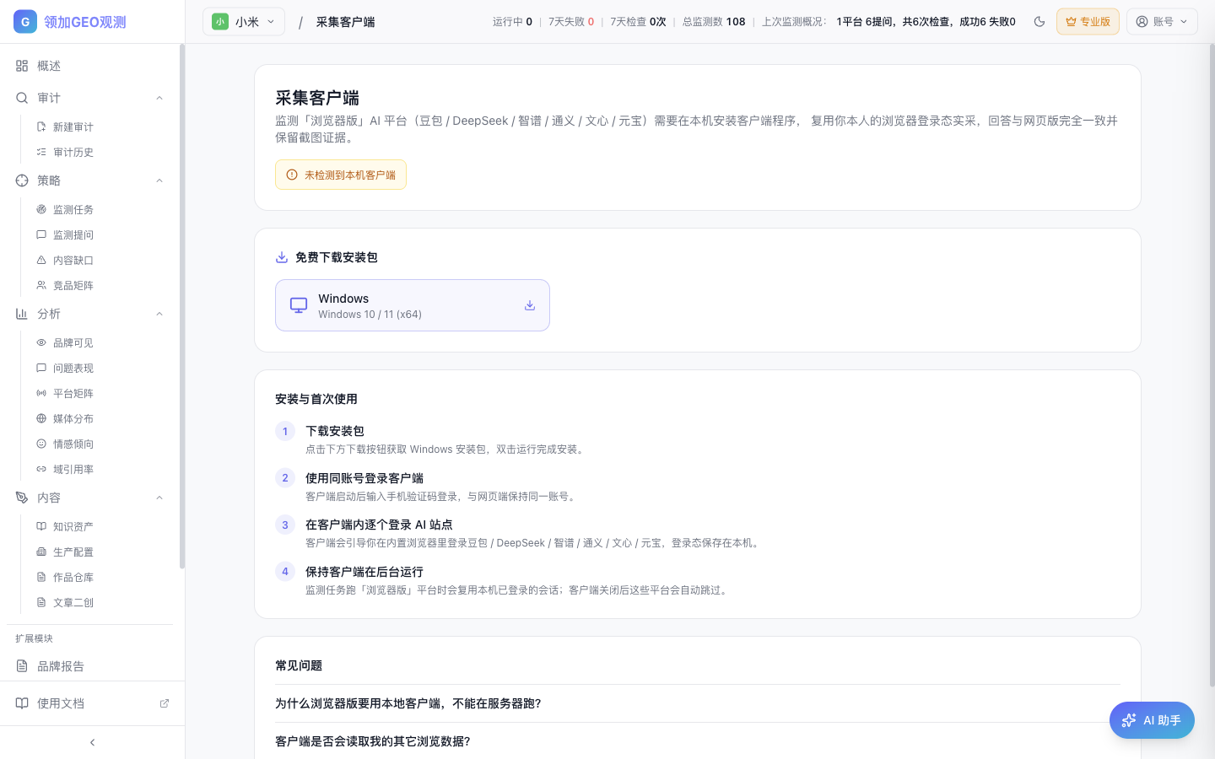1215x759 pixels.
Task: Open the 小米 brand dropdown
Action: (244, 22)
